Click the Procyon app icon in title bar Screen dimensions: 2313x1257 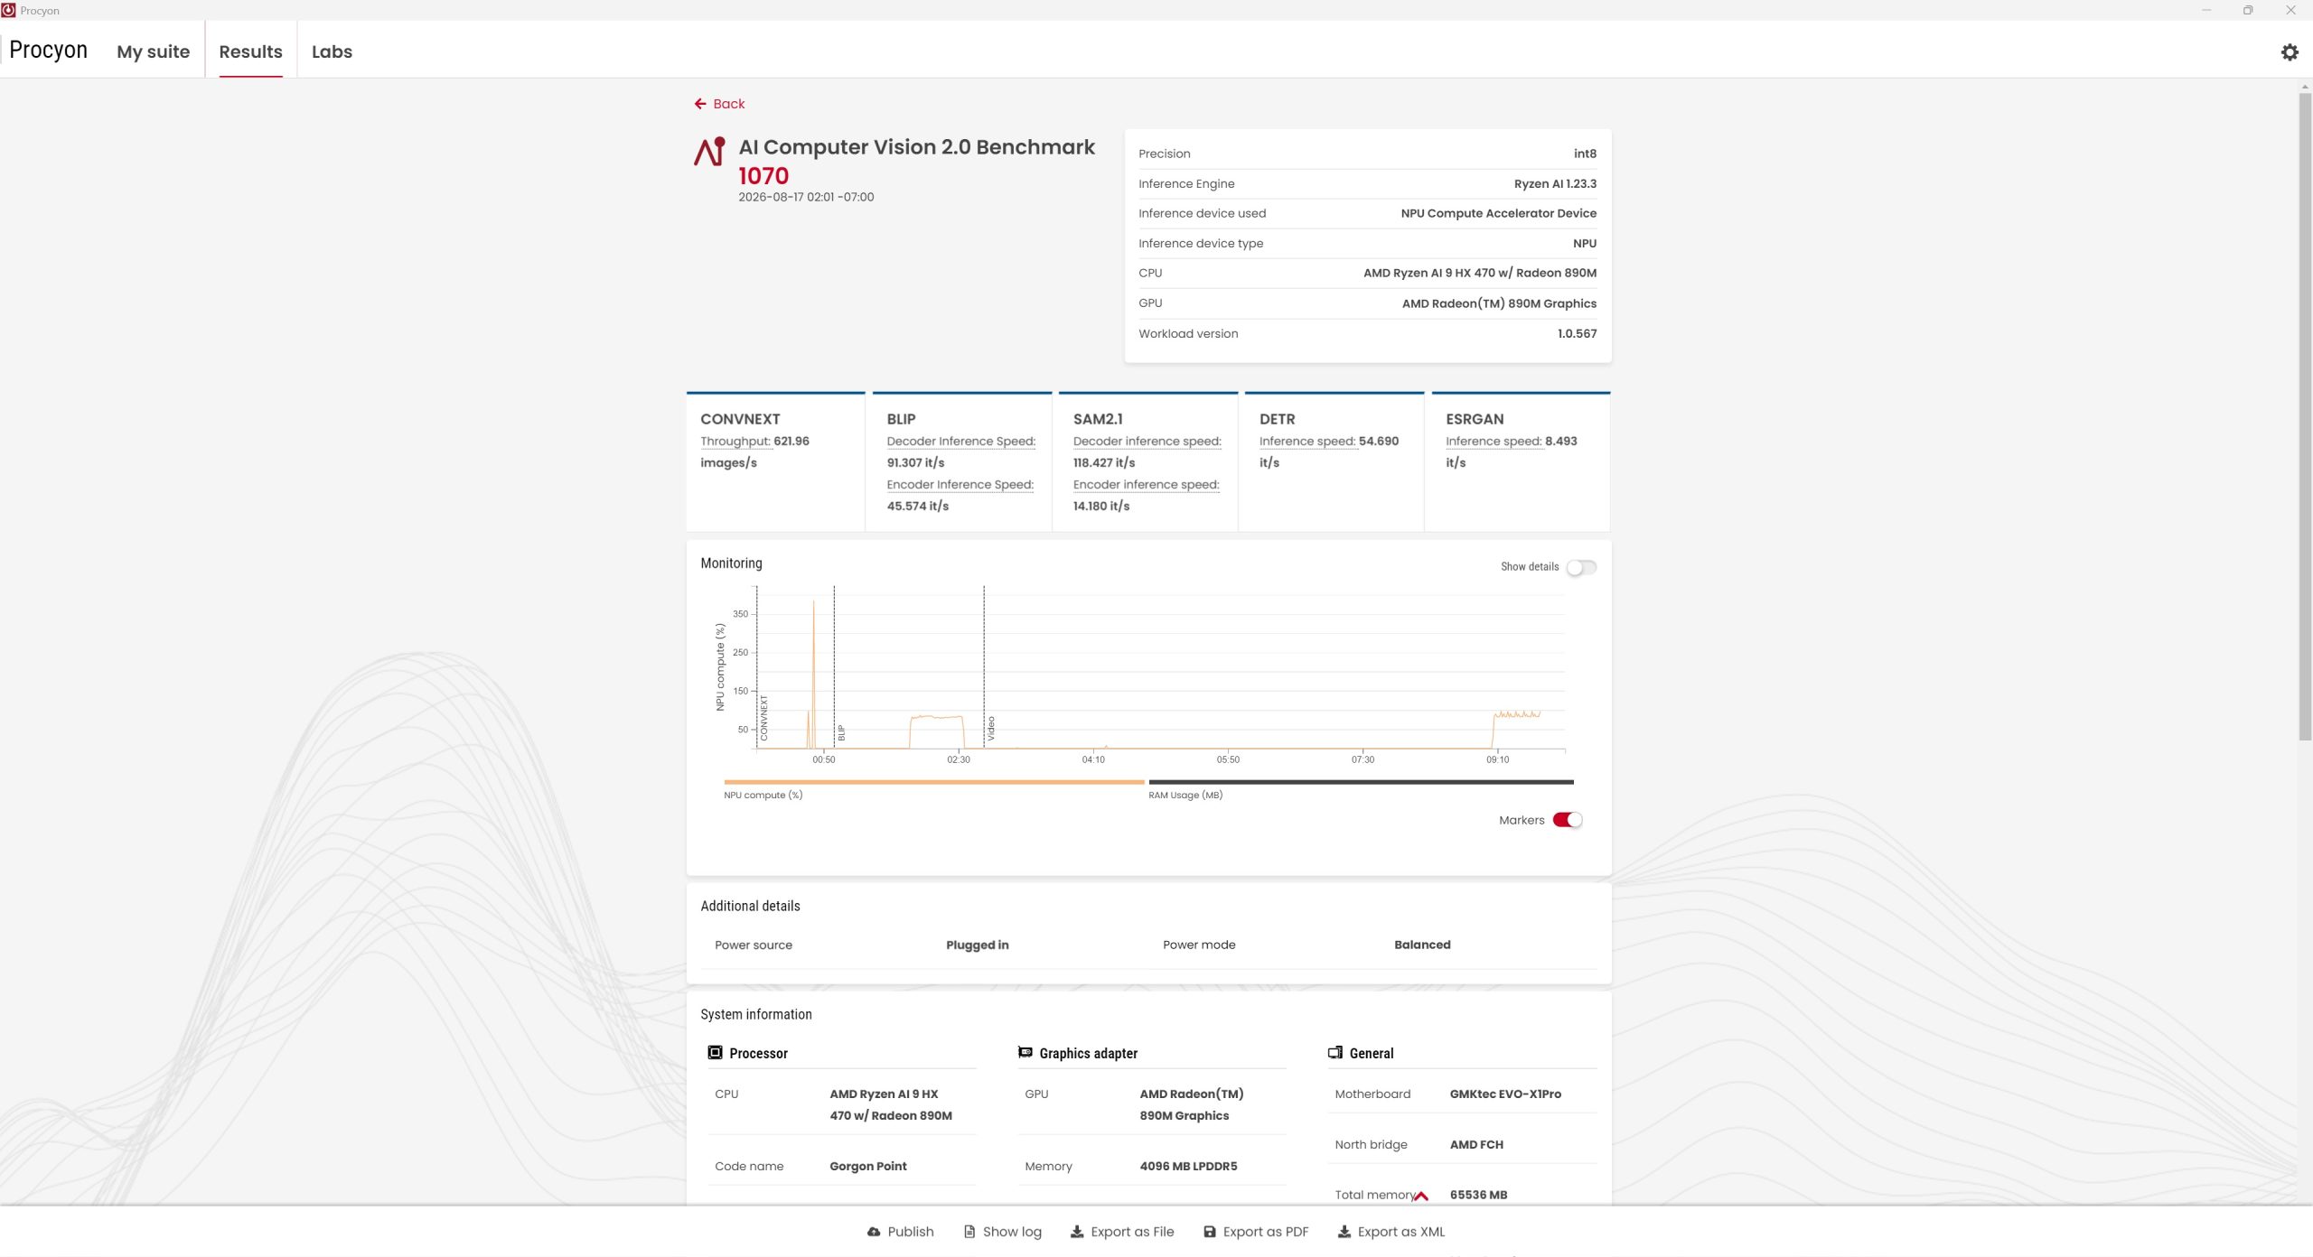(x=9, y=10)
